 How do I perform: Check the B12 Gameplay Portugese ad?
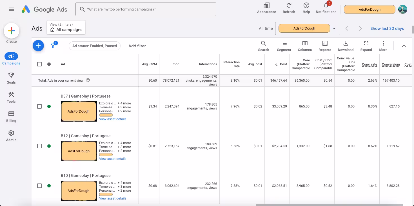[39, 146]
